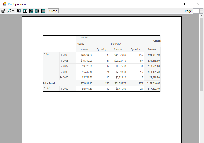Viewport: 204px width, 143px height.
Task: Click the Print icon in toolbar
Action: click(3, 11)
